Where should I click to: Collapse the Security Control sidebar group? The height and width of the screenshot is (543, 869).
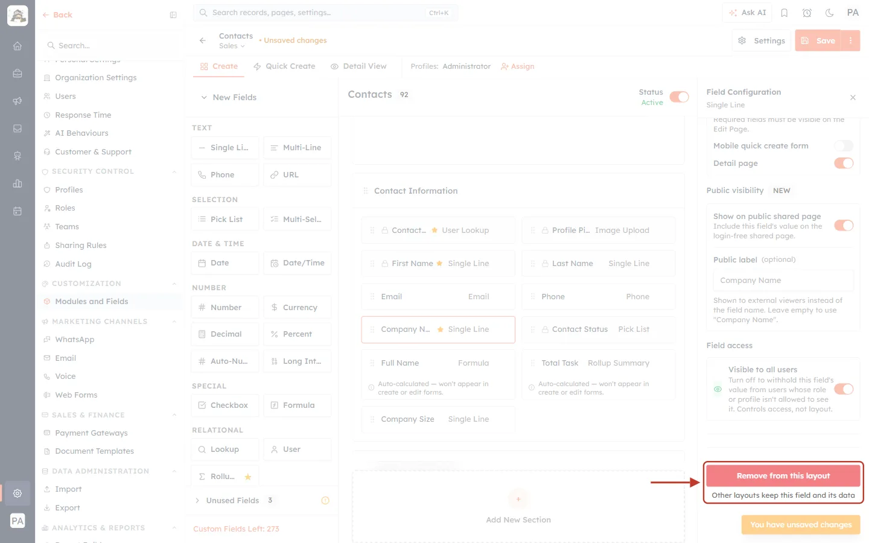[174, 171]
